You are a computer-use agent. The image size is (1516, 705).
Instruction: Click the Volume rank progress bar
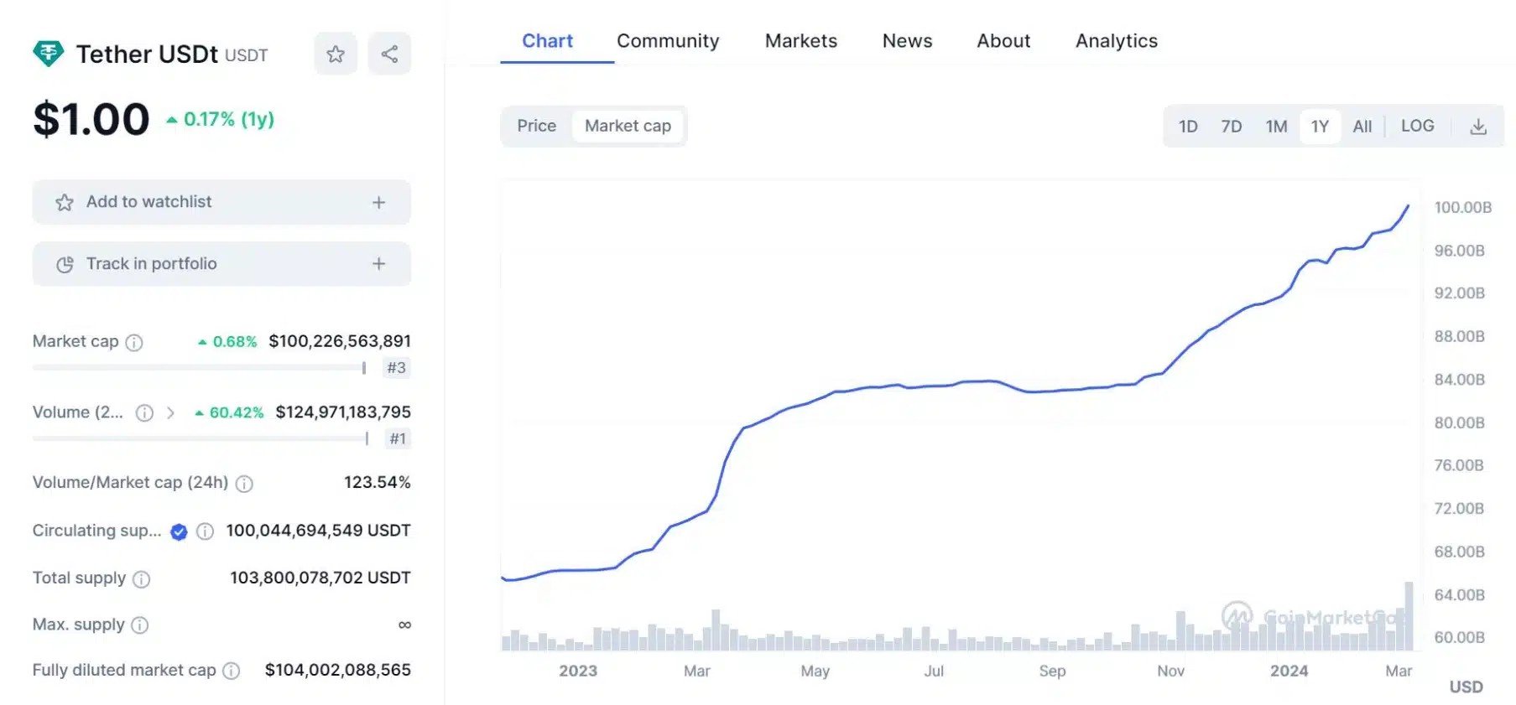(201, 438)
